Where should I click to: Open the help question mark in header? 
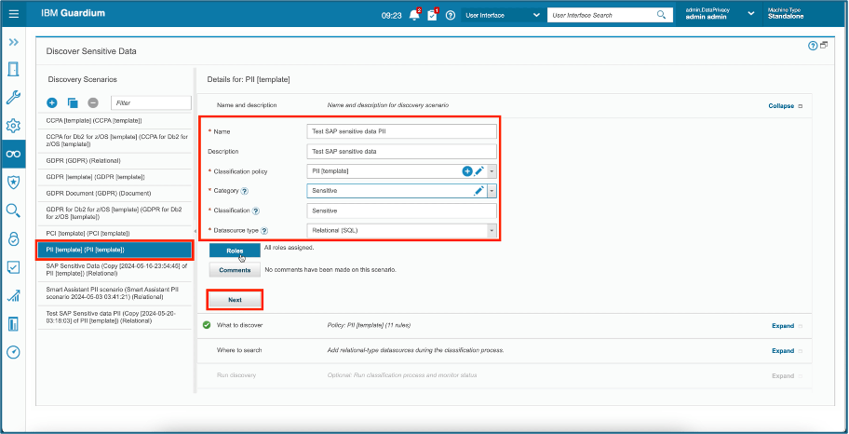(x=451, y=15)
